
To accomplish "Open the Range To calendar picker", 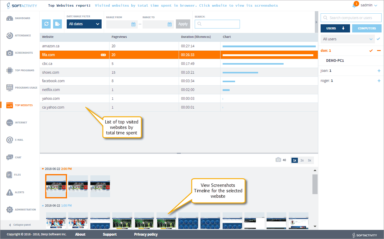I will [170, 24].
